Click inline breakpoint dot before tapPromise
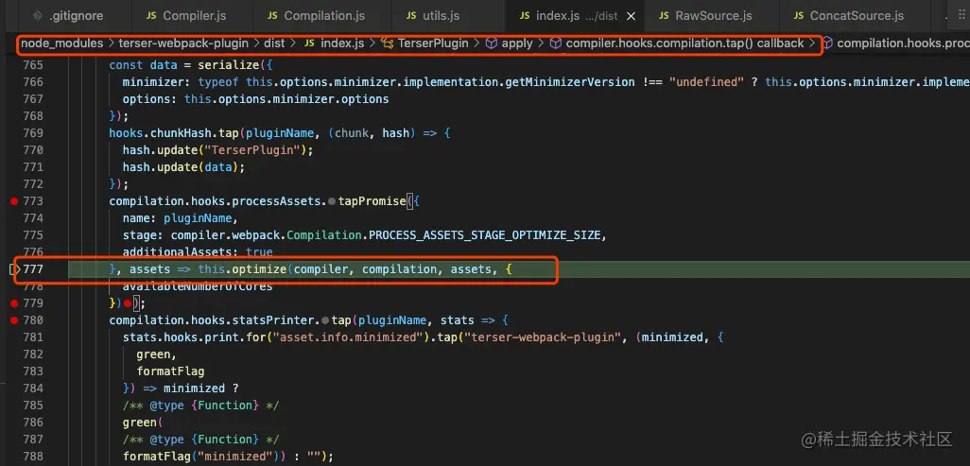 332,201
